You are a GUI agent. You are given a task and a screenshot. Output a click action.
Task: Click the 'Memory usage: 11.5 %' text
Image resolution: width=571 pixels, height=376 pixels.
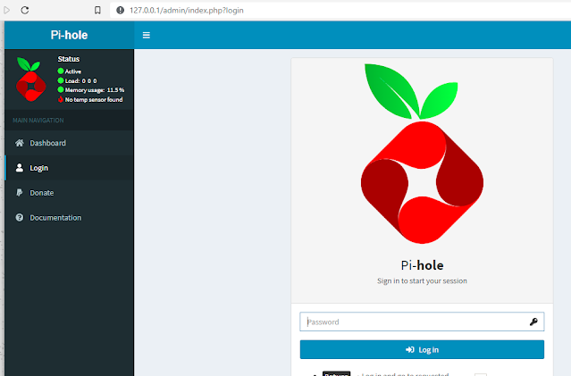point(95,90)
